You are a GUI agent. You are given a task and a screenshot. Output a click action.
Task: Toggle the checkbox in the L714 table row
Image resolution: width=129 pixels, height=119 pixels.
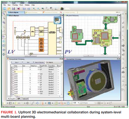pyautogui.click(x=58, y=69)
